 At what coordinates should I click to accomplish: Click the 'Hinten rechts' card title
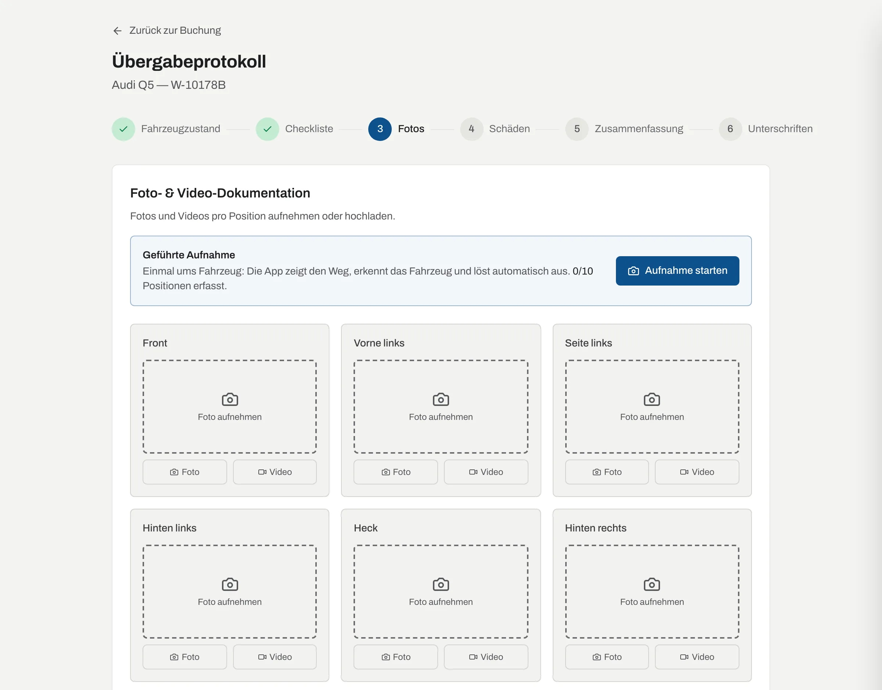coord(596,528)
